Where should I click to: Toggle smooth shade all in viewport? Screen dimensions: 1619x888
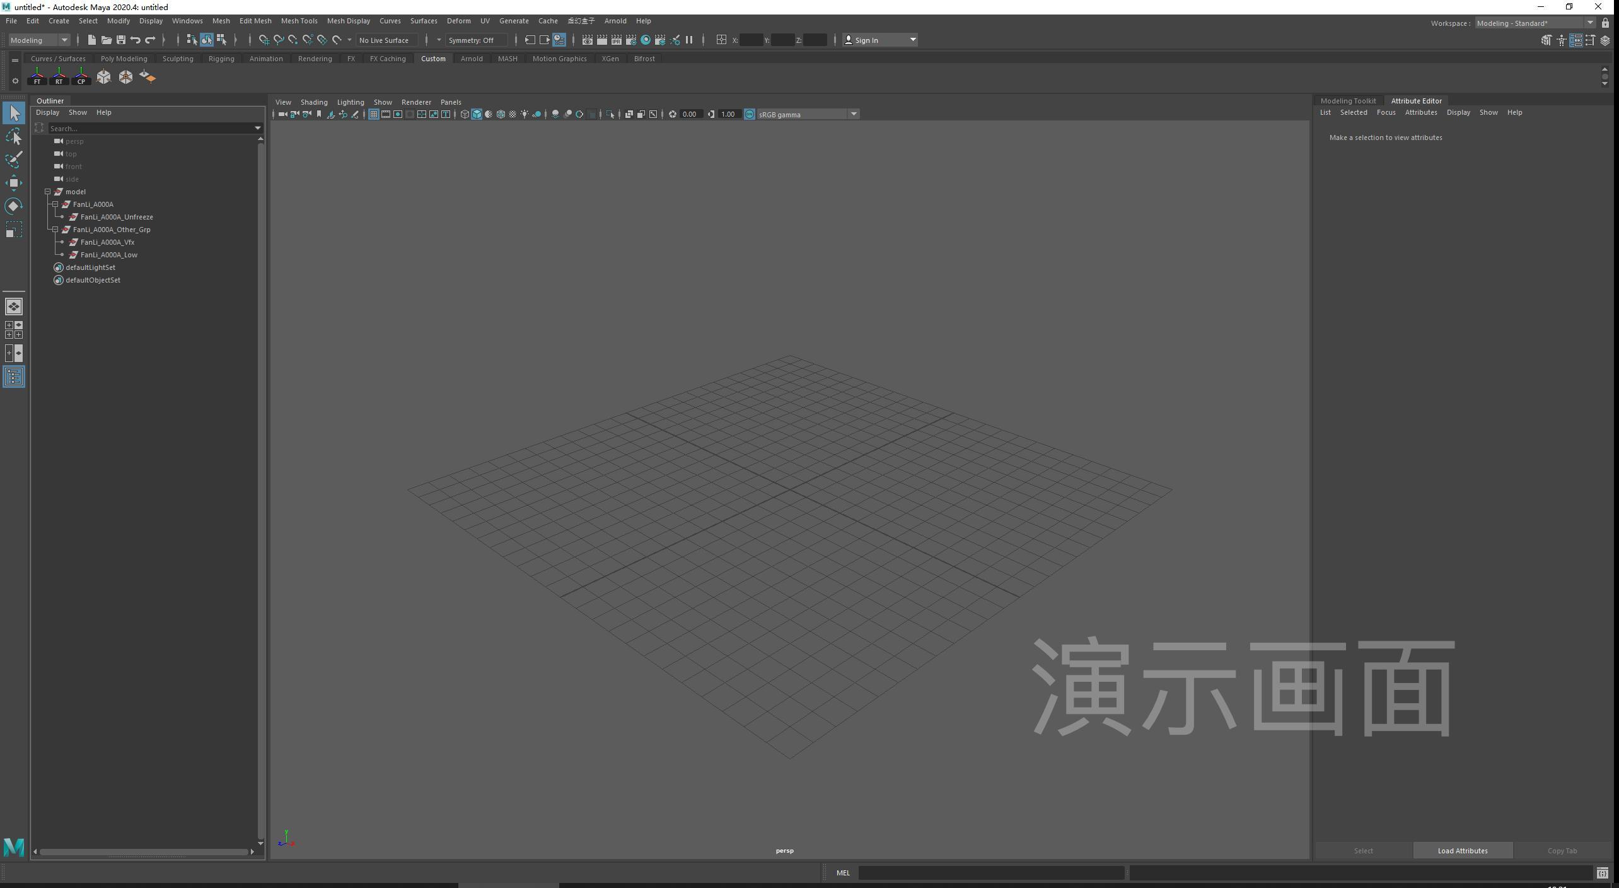click(x=477, y=114)
